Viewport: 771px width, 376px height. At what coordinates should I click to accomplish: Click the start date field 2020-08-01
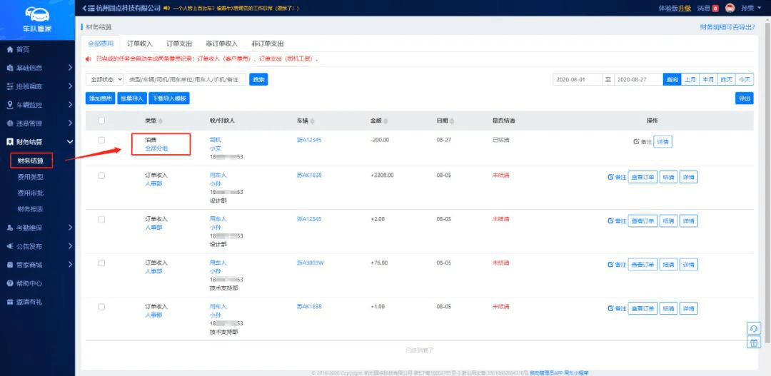[577, 80]
